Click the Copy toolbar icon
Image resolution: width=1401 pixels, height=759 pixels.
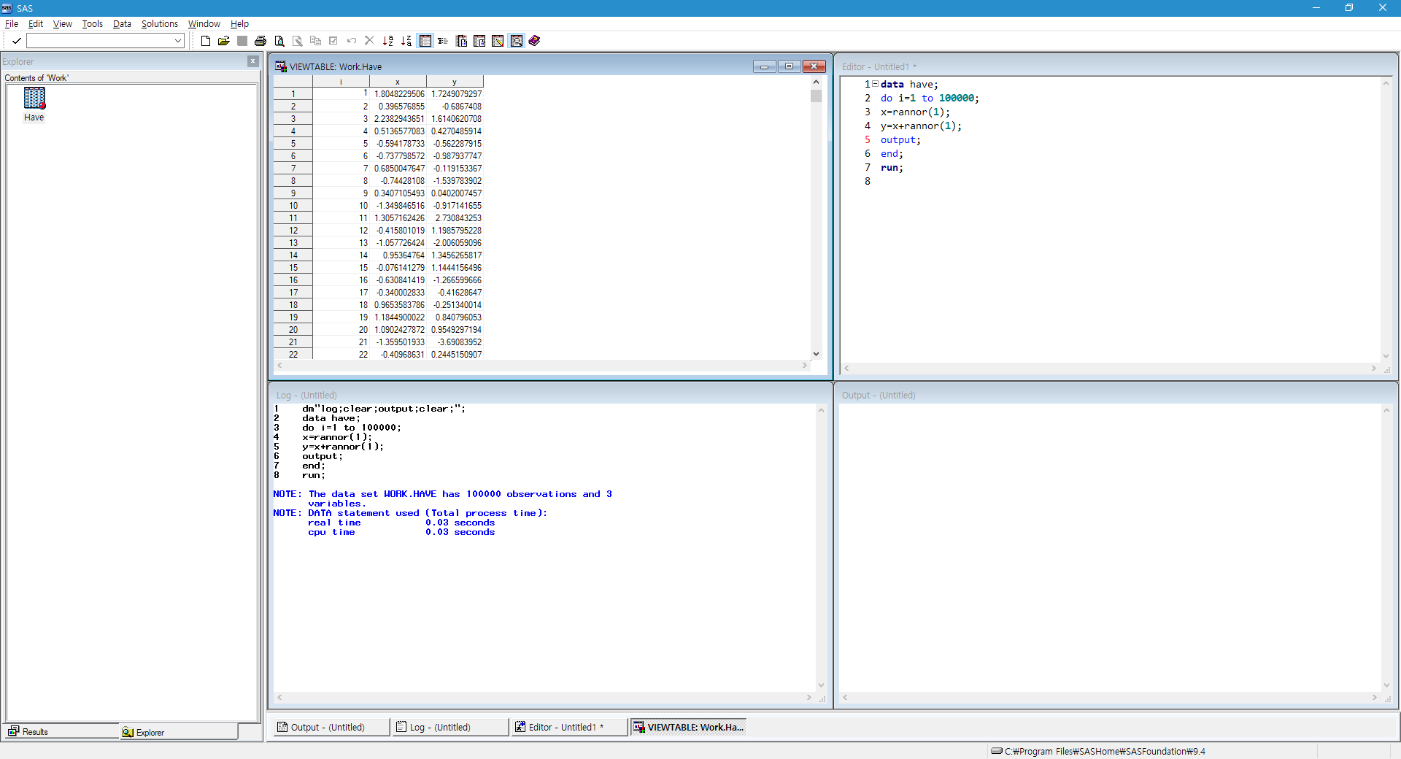point(316,41)
